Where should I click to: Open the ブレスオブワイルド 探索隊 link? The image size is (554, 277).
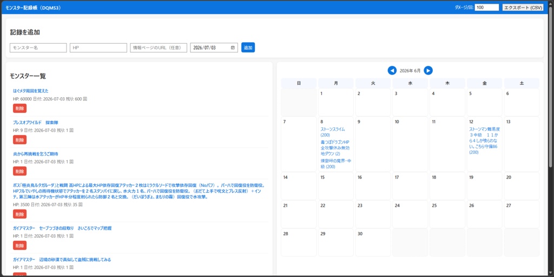(x=36, y=123)
